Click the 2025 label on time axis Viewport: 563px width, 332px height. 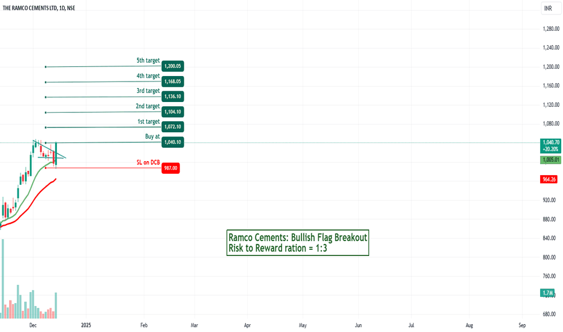coord(86,325)
